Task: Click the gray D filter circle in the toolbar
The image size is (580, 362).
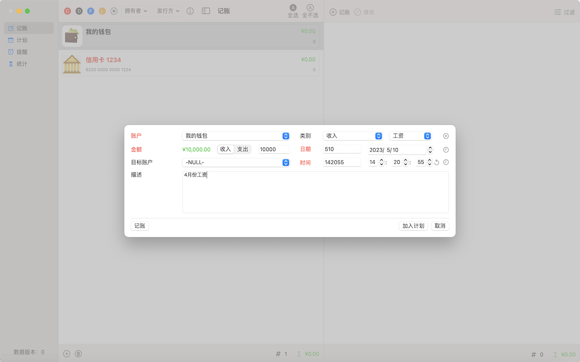Action: 79,11
